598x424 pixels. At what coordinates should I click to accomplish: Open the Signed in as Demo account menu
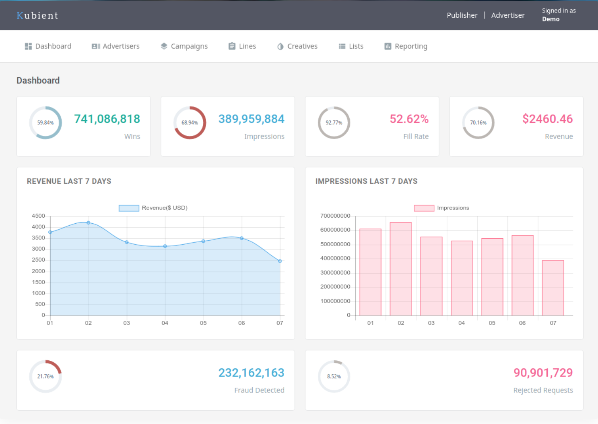point(559,15)
